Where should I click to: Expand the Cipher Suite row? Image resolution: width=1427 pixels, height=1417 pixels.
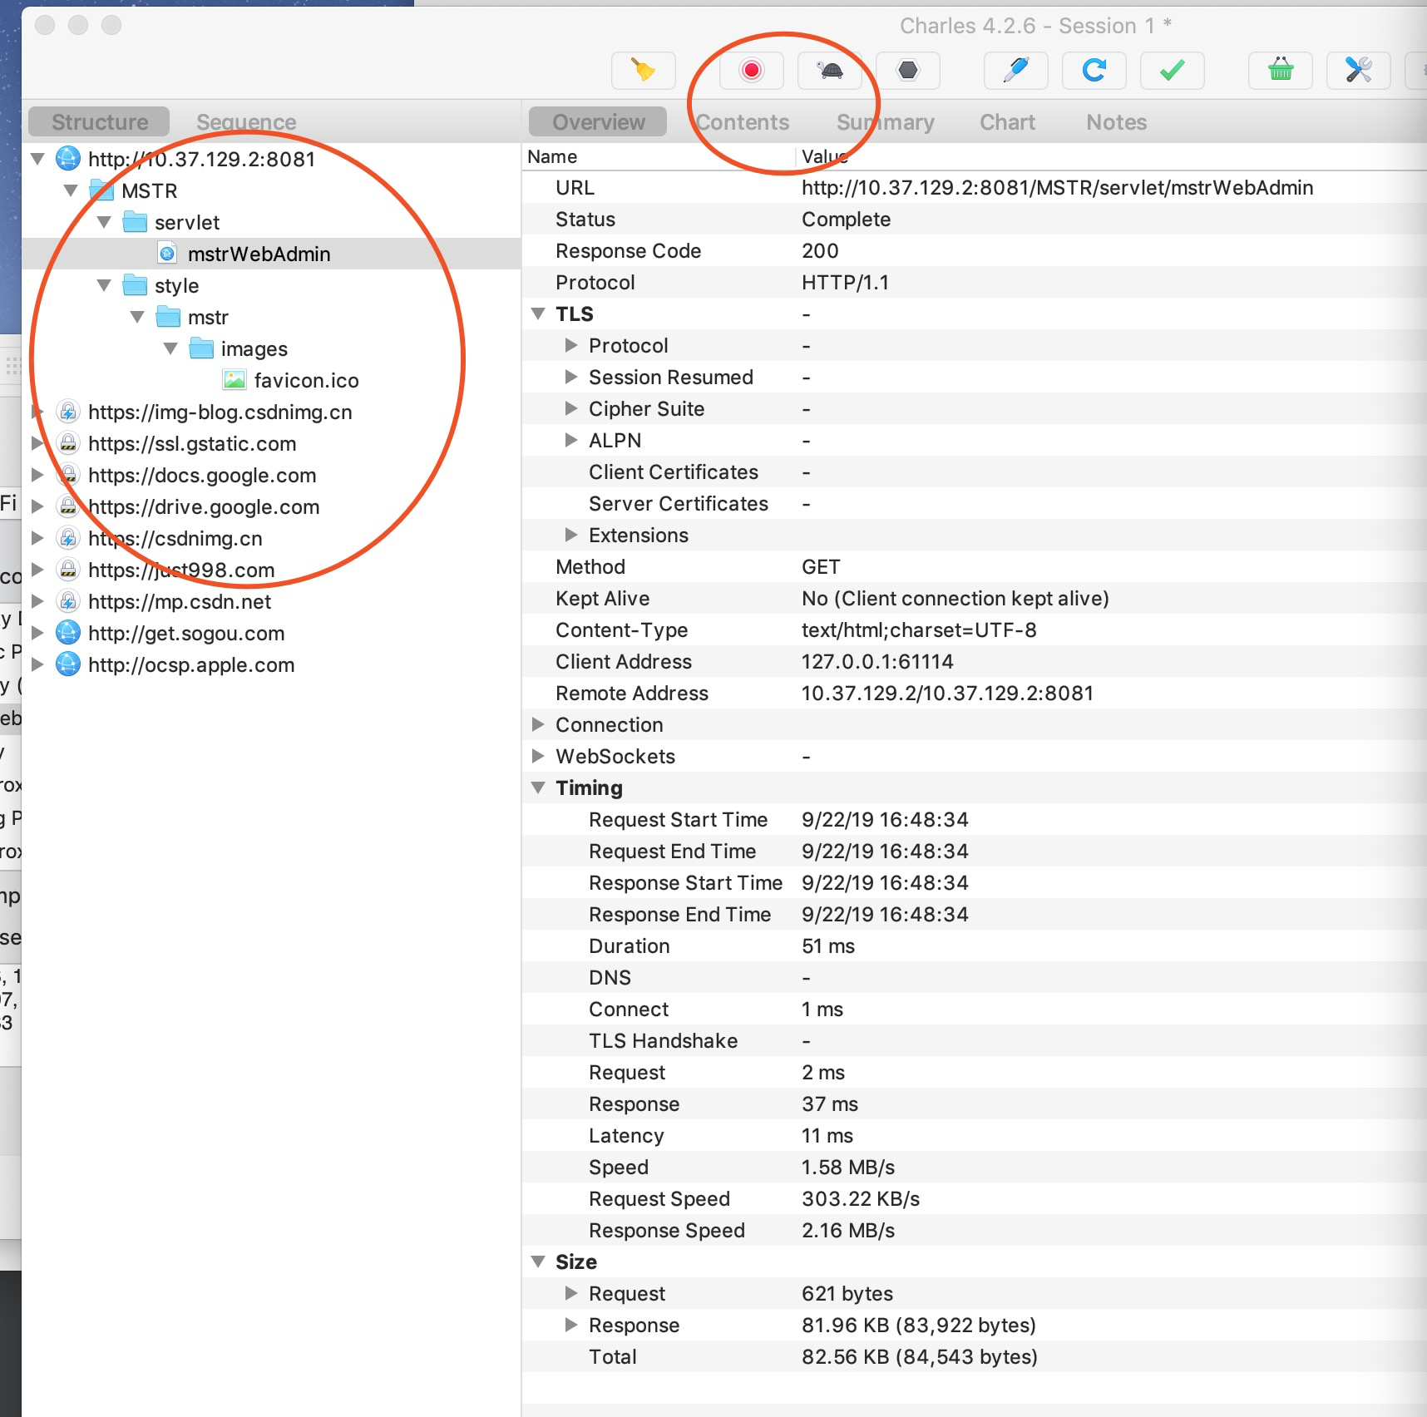(571, 408)
